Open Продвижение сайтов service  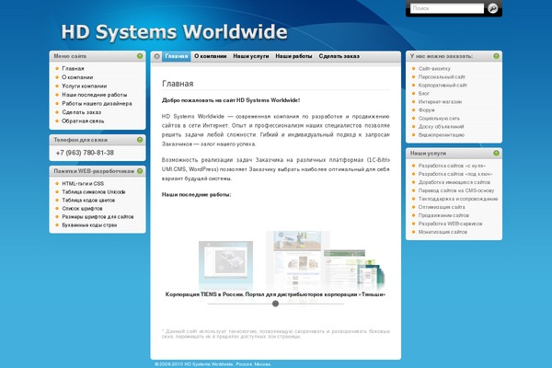pyautogui.click(x=443, y=215)
